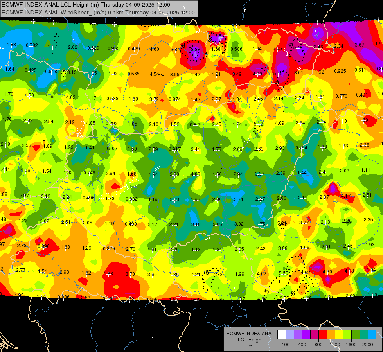The width and height of the screenshot is (383, 352).
Task: Click the wind shear value 3.95
Action: pos(175,74)
